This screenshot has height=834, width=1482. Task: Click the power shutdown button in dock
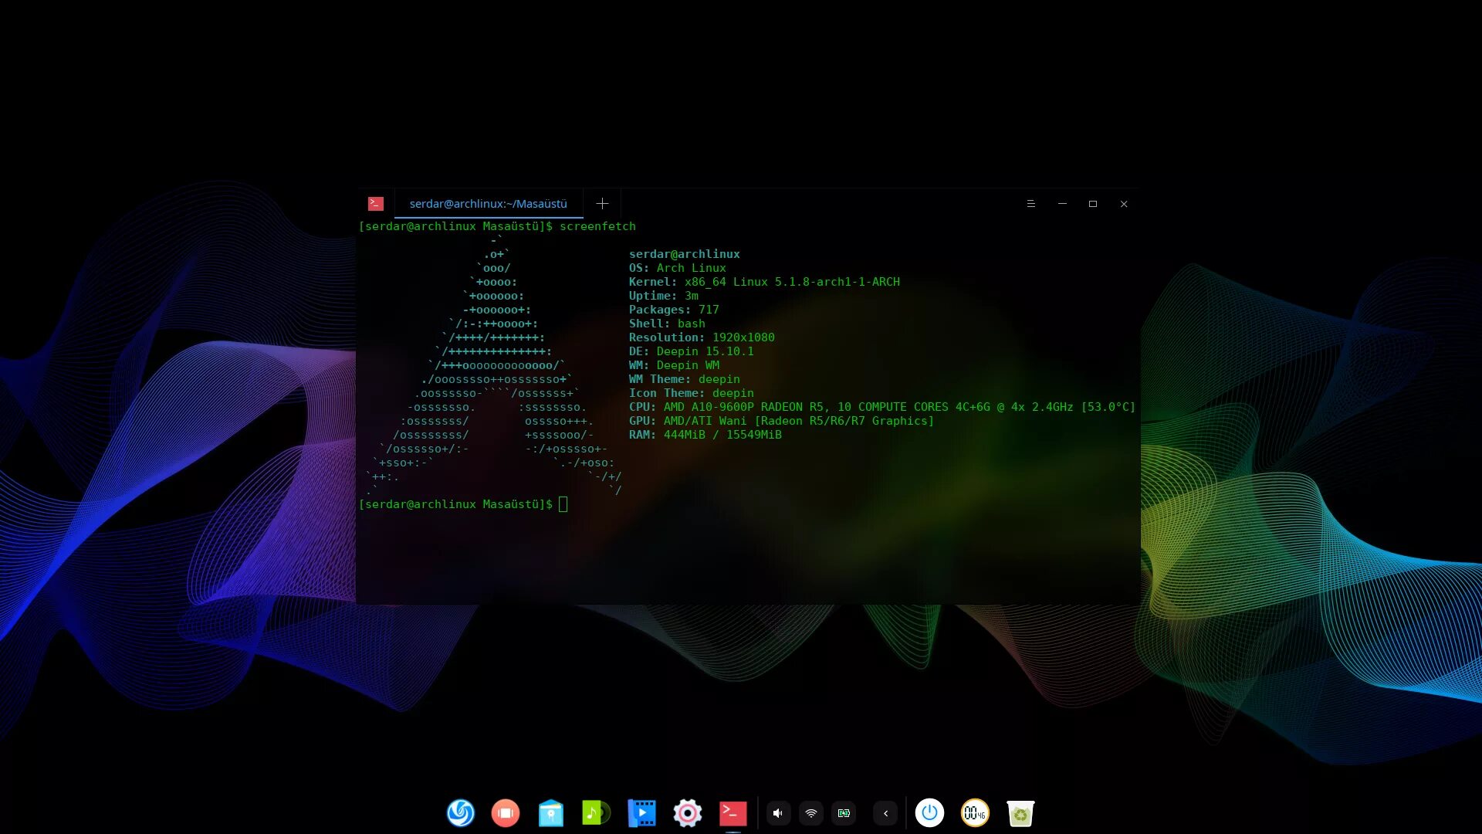tap(929, 812)
